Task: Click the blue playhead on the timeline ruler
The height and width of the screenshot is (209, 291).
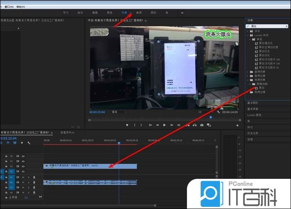Action: coord(119,143)
